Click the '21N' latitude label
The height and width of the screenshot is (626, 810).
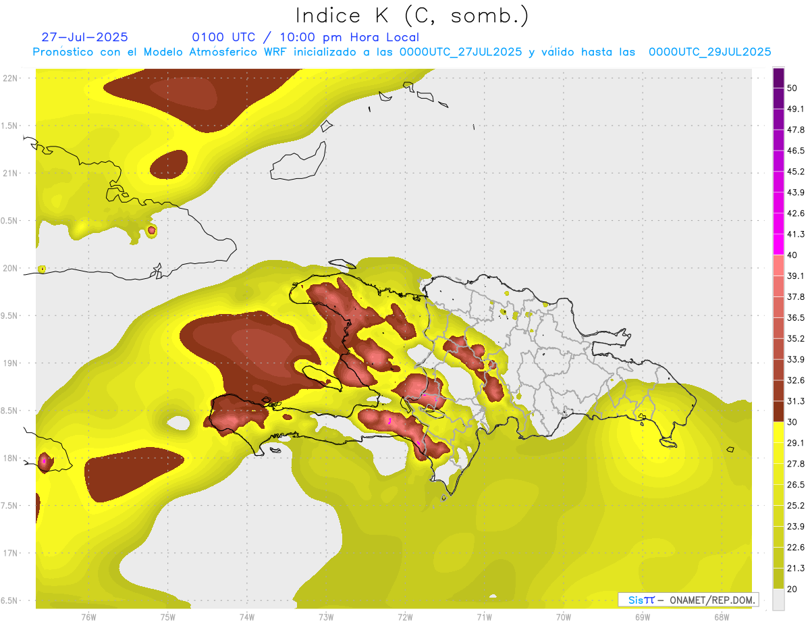[x=10, y=173]
